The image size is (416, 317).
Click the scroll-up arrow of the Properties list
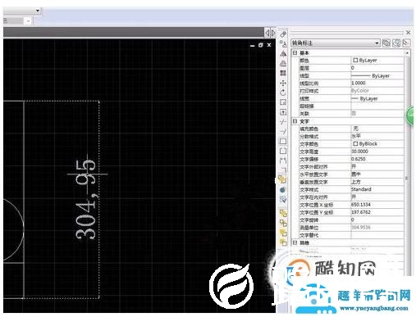(x=407, y=52)
